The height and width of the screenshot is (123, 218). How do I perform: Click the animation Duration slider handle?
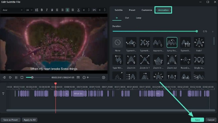point(197,31)
